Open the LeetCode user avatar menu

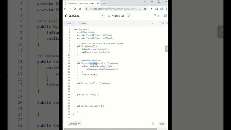coord(165,16)
